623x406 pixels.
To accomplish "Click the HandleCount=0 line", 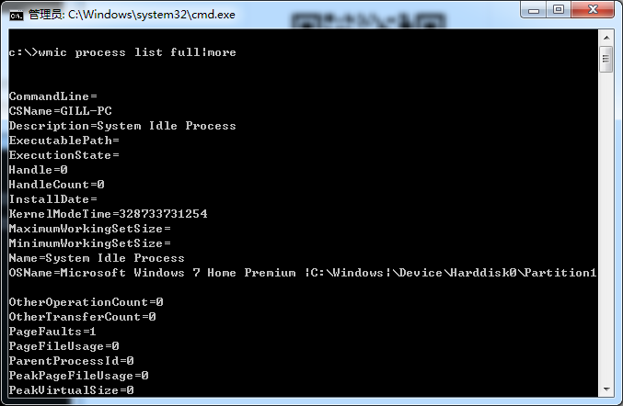I will pos(57,185).
